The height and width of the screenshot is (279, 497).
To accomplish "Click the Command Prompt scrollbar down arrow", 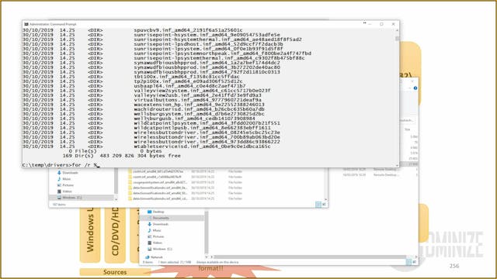I will click(x=397, y=165).
